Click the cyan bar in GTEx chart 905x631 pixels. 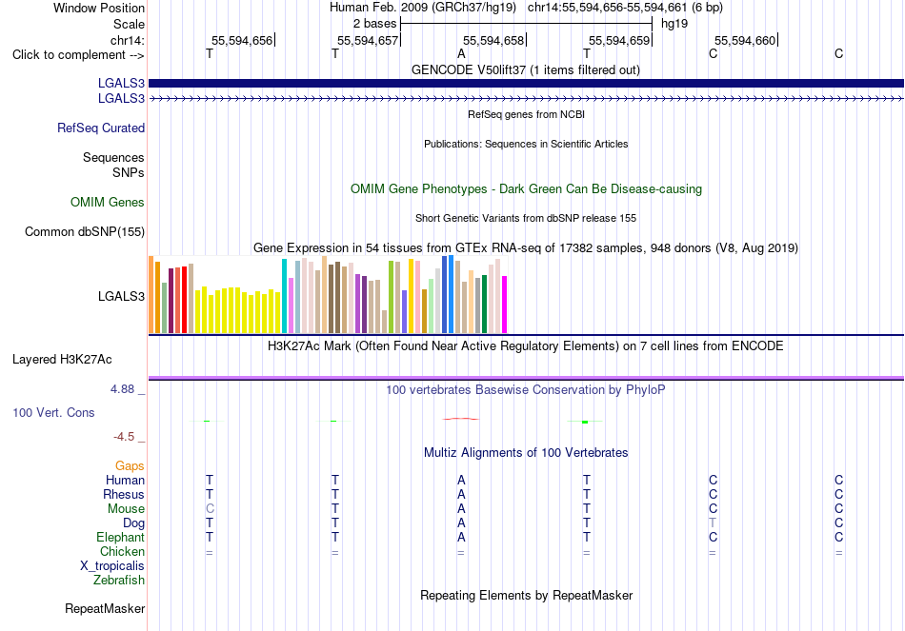(x=284, y=296)
